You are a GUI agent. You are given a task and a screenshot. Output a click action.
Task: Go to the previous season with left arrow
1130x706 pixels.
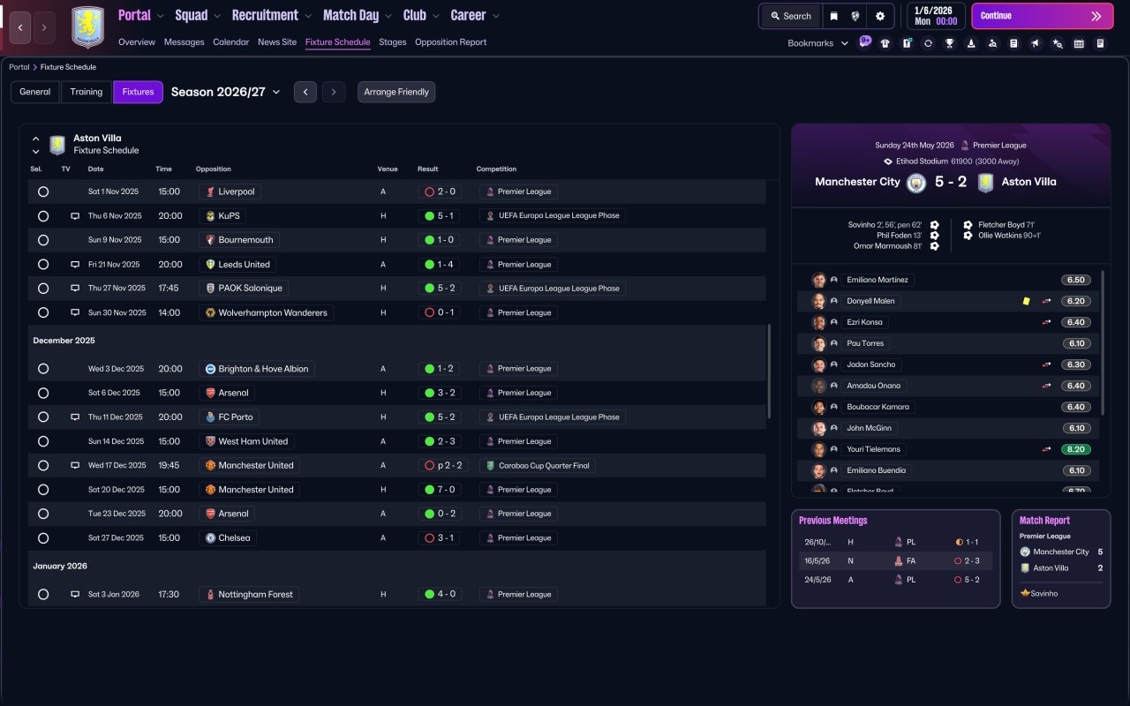tap(305, 92)
